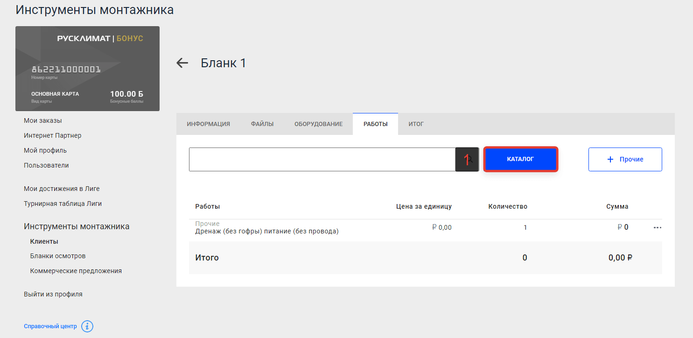Click the Итого total 0,00 ₽ value
The image size is (693, 338).
click(620, 258)
